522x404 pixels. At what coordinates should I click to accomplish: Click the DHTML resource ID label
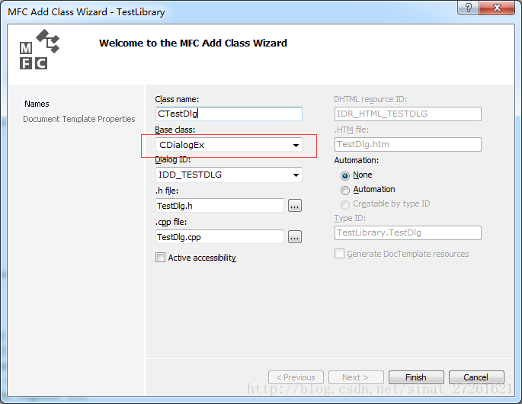pyautogui.click(x=370, y=99)
